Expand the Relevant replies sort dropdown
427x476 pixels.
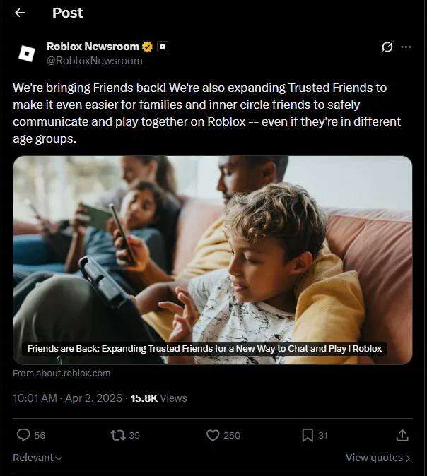coord(37,458)
